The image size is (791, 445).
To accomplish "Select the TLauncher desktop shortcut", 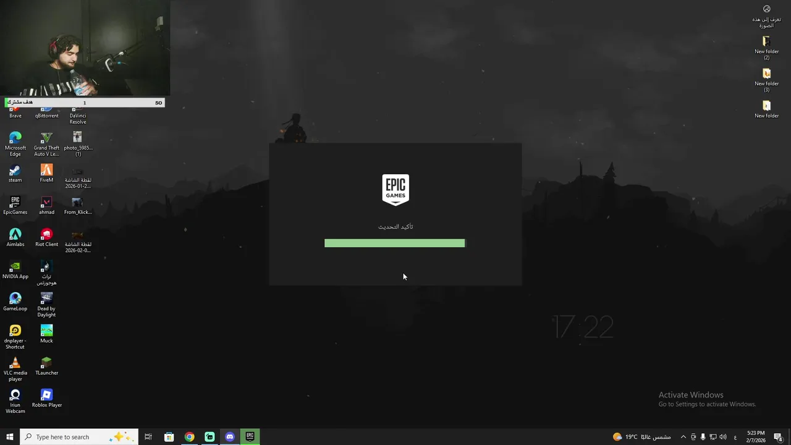I will point(46,366).
